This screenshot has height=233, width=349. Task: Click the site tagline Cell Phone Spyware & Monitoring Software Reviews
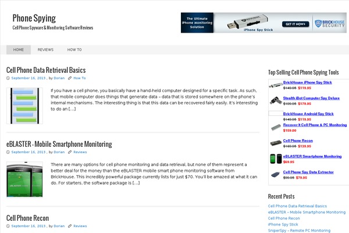pos(53,28)
